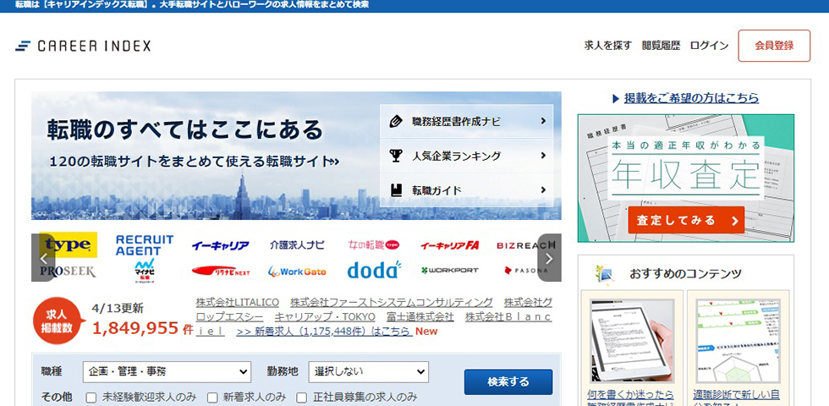Image resolution: width=829 pixels, height=406 pixels.
Task: Open the 職種 dropdown
Action: click(x=167, y=371)
